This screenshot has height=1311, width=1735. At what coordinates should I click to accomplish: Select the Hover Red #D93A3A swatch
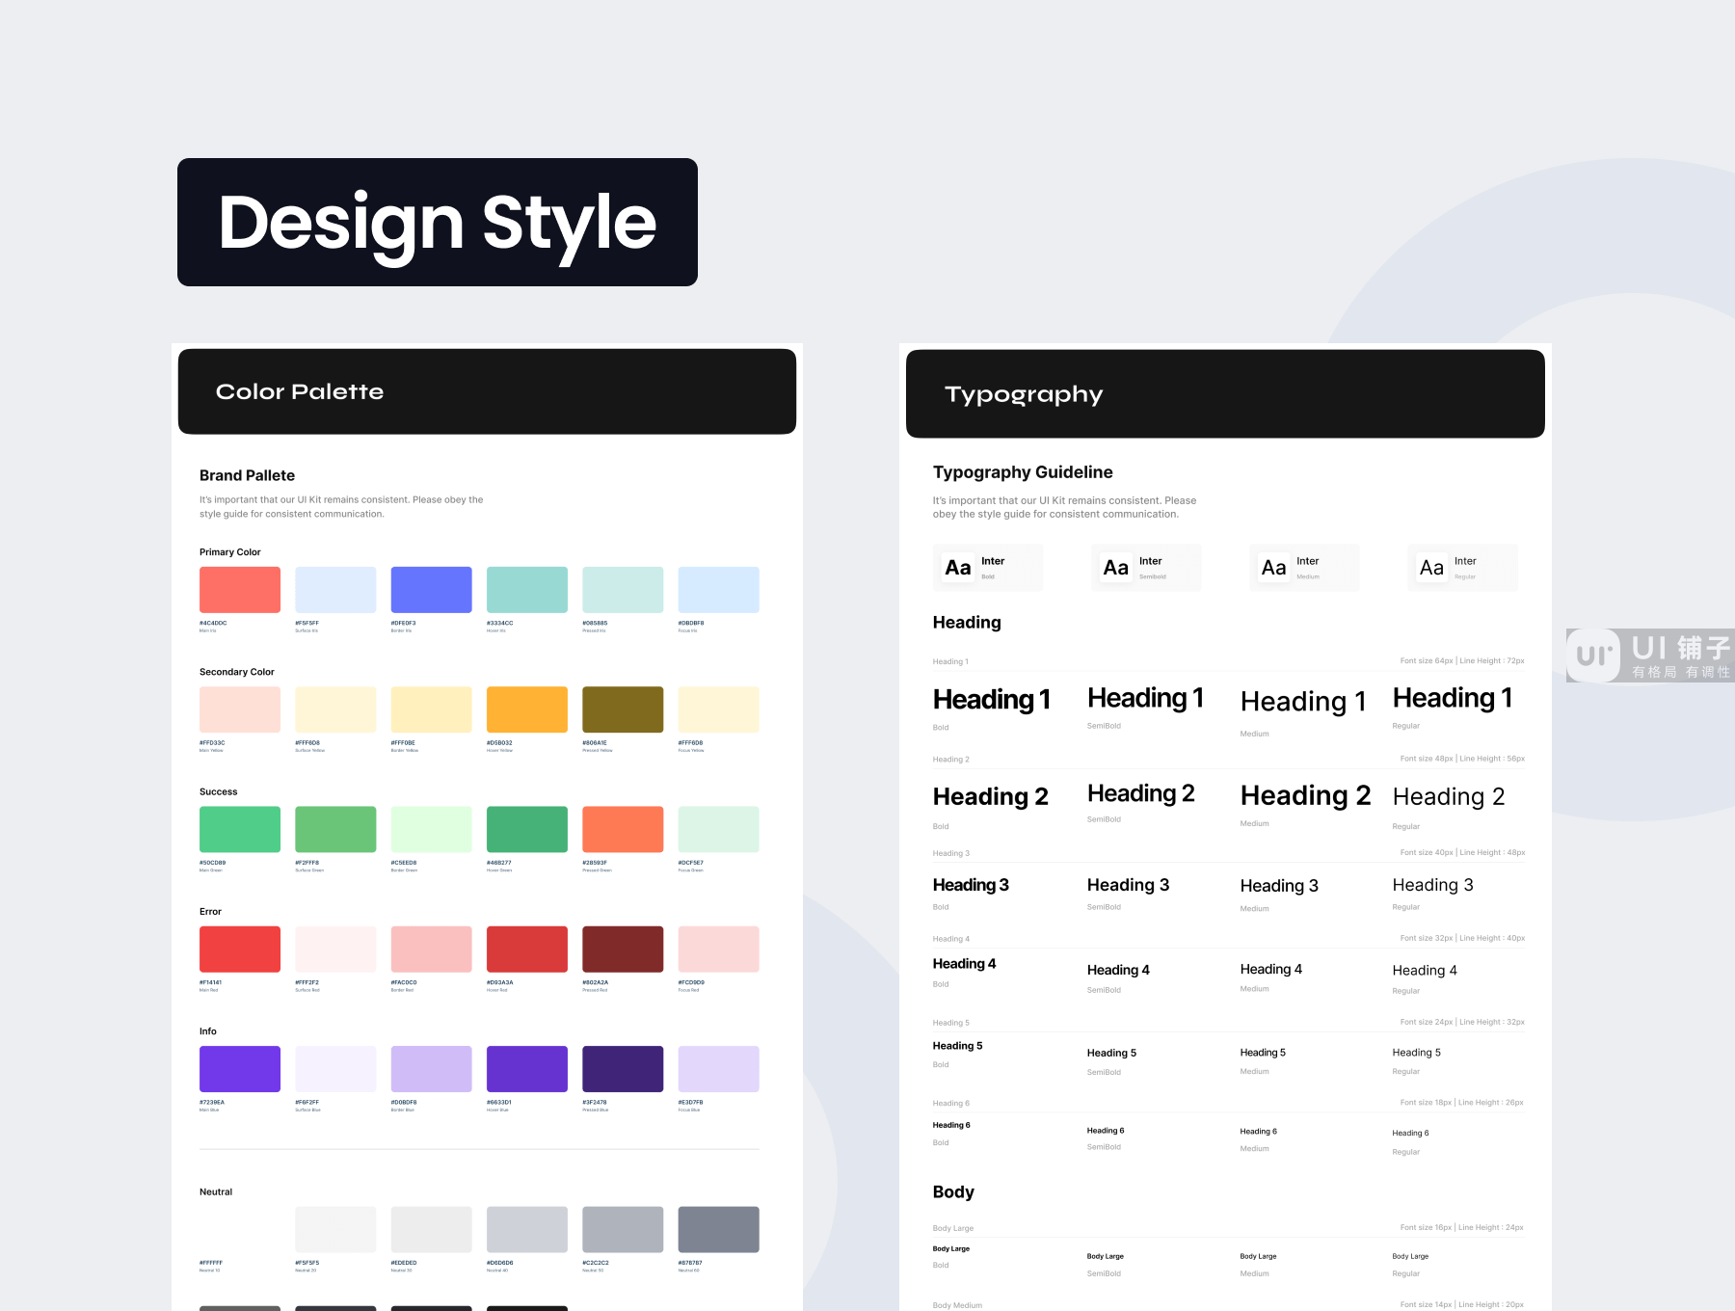pyautogui.click(x=527, y=950)
